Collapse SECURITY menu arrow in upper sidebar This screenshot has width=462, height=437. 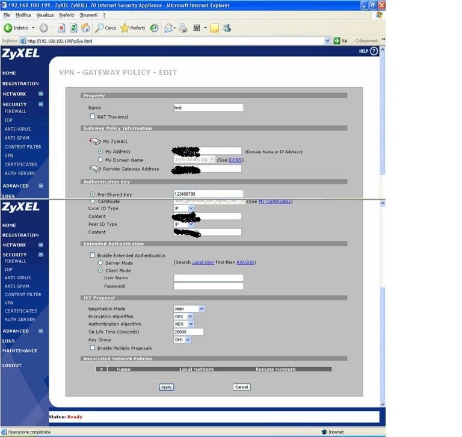pos(41,104)
